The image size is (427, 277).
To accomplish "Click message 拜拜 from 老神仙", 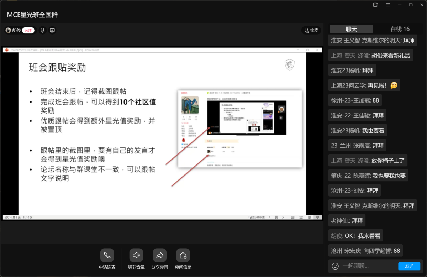I will coord(347,220).
